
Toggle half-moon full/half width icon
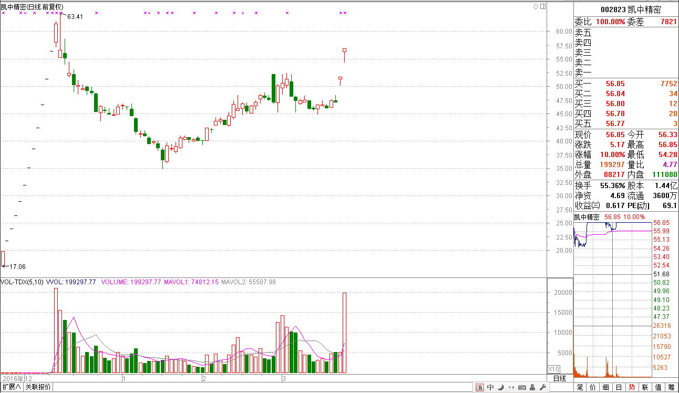click(501, 388)
